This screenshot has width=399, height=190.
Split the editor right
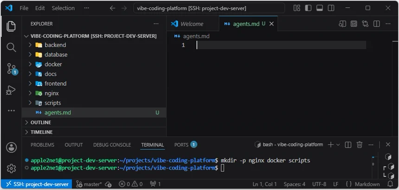point(377,24)
